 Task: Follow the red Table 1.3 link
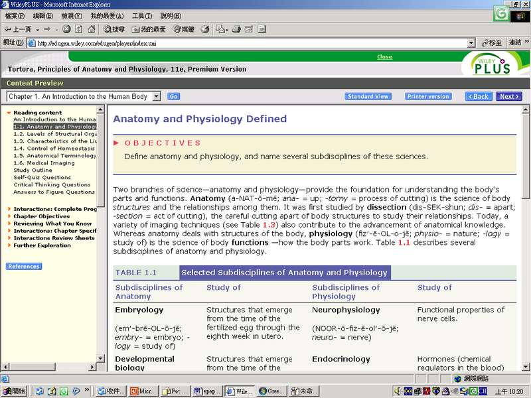(x=269, y=225)
